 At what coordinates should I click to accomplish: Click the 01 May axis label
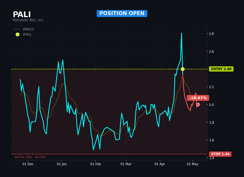[x=192, y=164]
